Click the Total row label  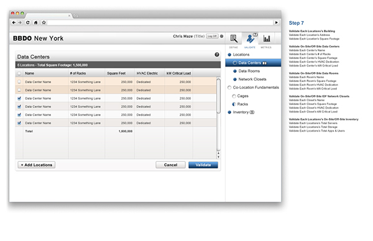(29, 131)
